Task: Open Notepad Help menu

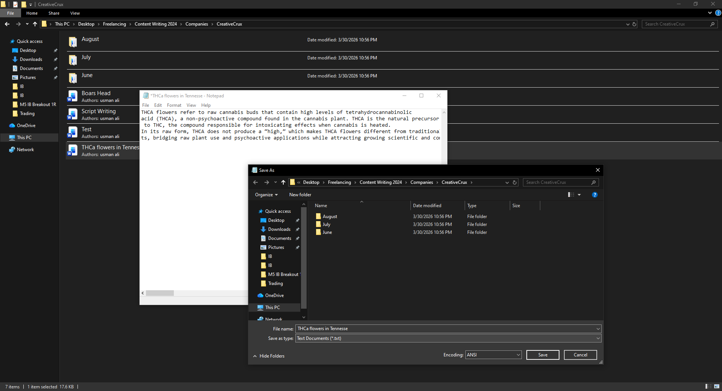Action: (206, 105)
